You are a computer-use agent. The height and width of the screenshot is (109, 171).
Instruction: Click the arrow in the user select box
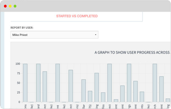pyautogui.click(x=96, y=35)
